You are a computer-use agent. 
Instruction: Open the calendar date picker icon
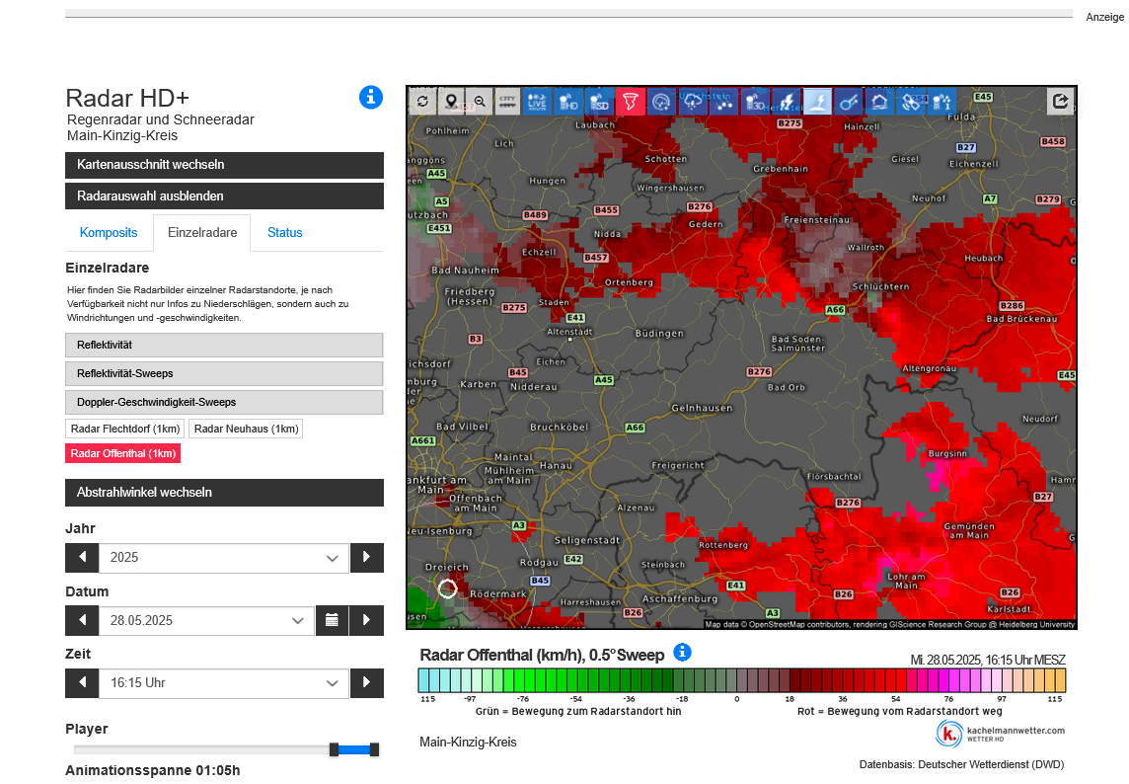pos(332,621)
